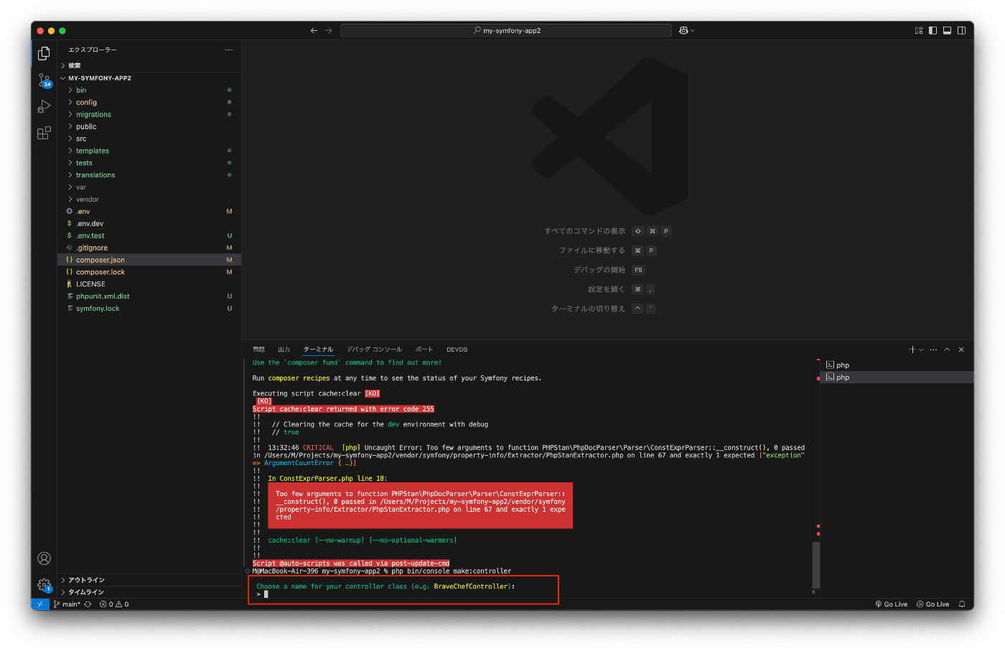Expand the タイムライン section
This screenshot has width=1005, height=651.
[149, 592]
